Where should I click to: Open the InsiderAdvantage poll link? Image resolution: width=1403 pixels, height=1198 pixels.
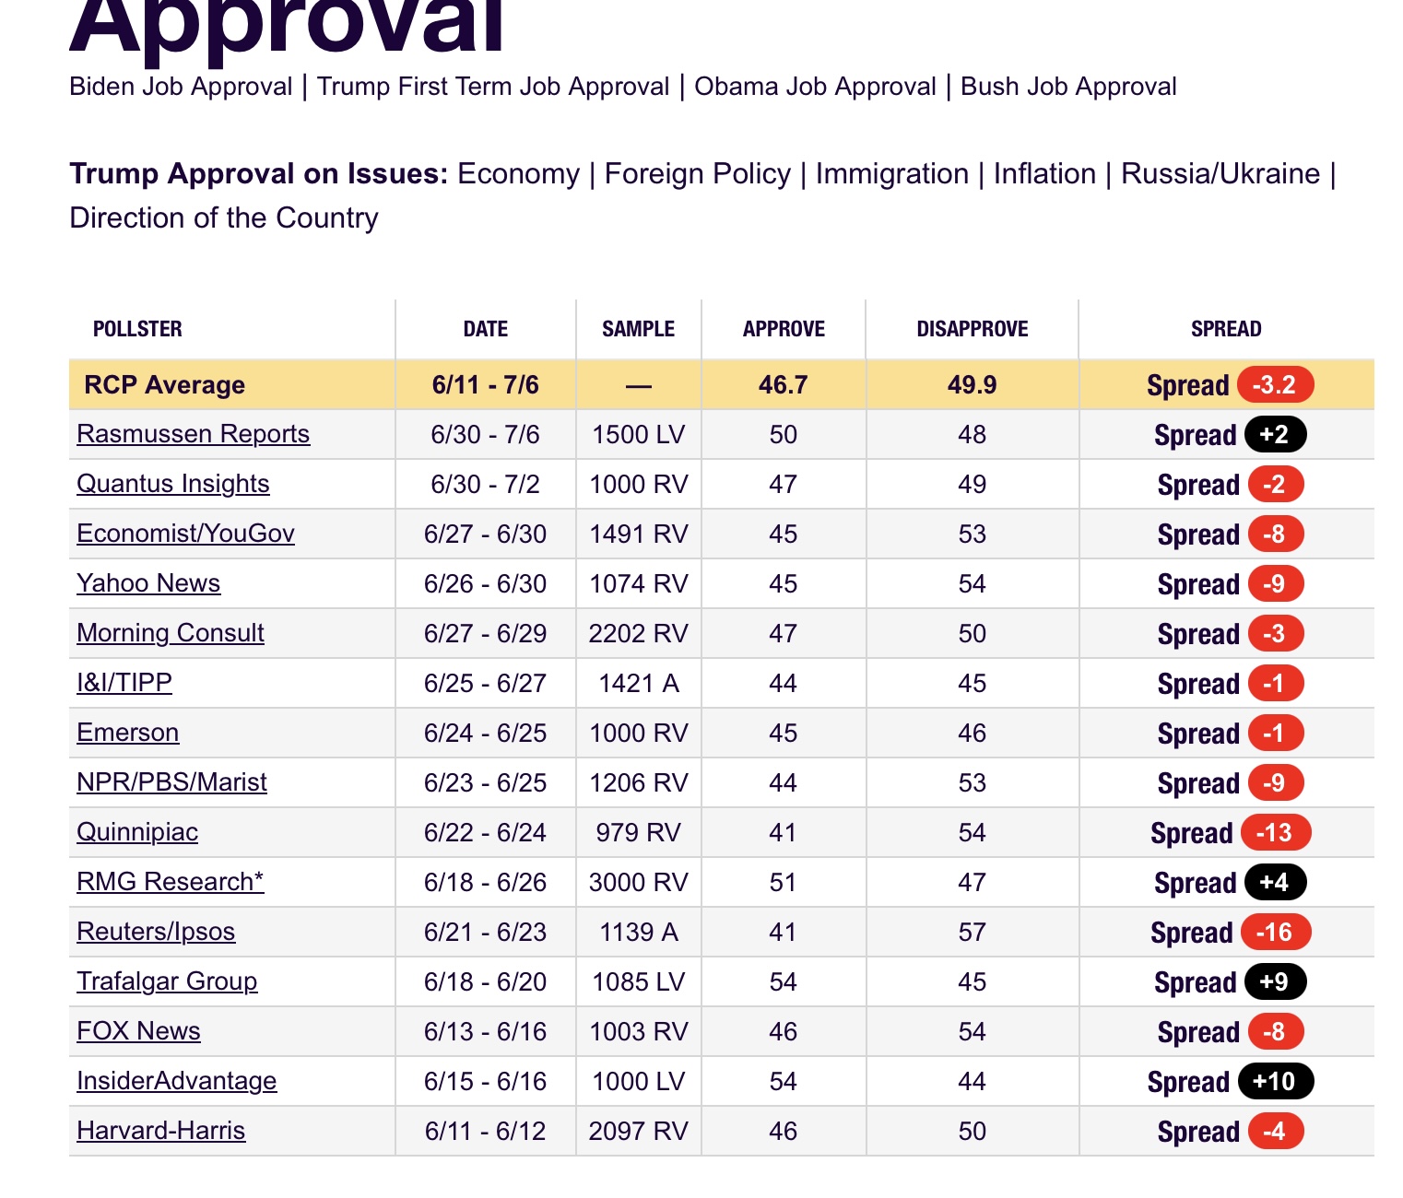(x=177, y=1081)
